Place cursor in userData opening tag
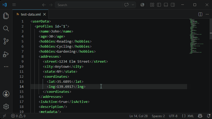This screenshot has width=212, height=119. pyautogui.click(x=41, y=21)
